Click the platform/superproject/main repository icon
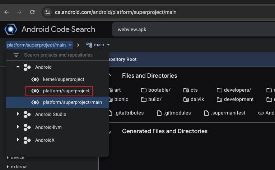 coord(35,102)
